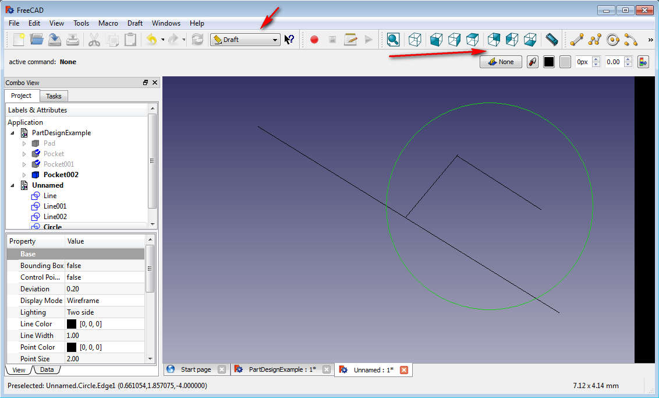
Task: Click the Point Color property swatch
Action: coord(72,347)
